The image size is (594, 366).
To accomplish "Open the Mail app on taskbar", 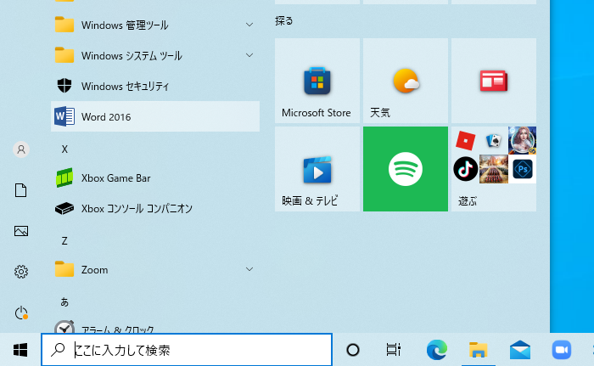I will point(519,350).
